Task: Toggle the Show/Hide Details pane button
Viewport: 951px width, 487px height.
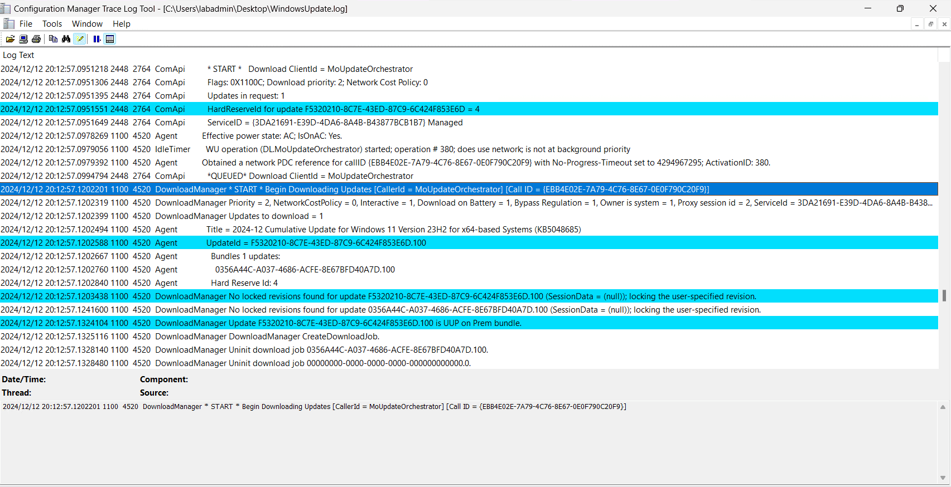Action: (110, 39)
